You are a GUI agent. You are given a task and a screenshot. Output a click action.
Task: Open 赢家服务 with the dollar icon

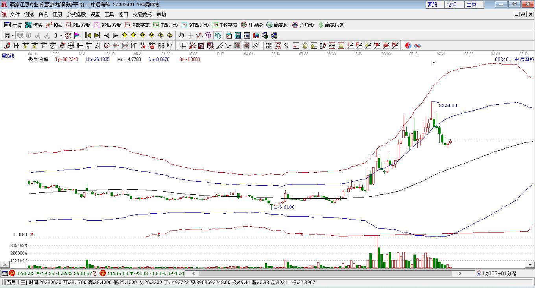click(331, 25)
